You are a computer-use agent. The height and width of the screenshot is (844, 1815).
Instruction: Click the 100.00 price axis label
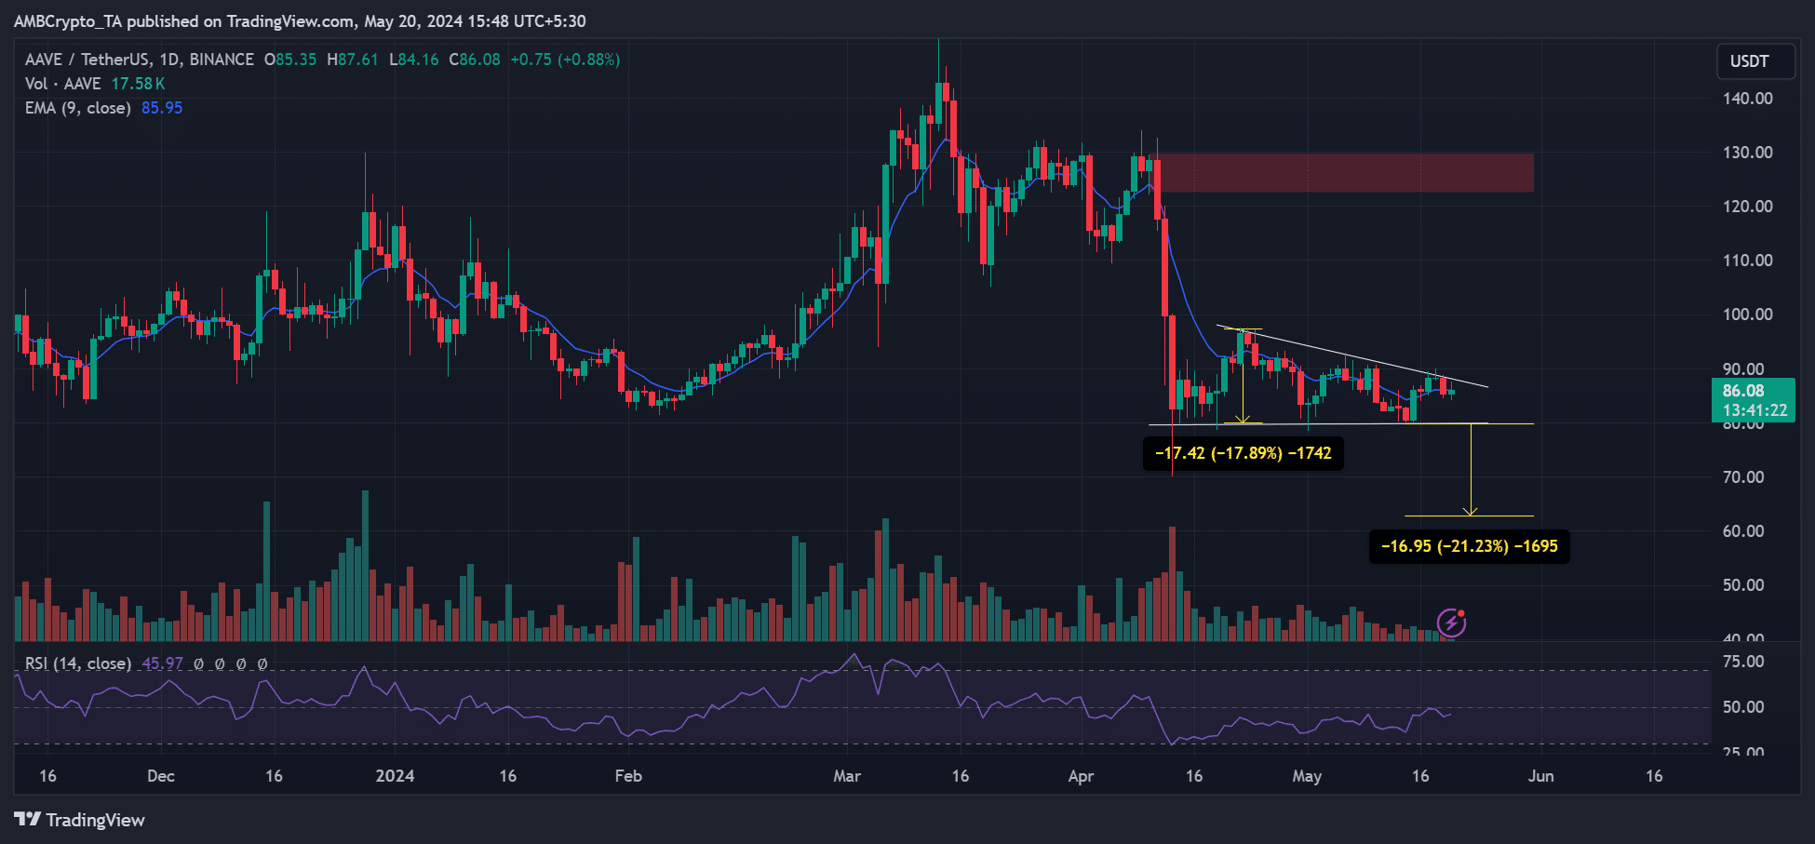(x=1747, y=315)
